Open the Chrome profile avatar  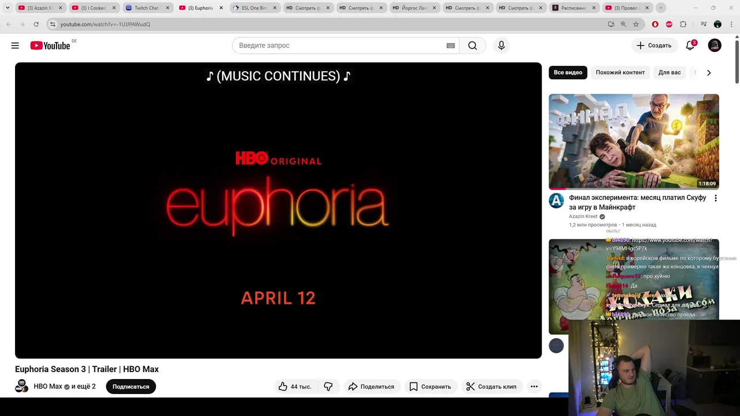[717, 24]
